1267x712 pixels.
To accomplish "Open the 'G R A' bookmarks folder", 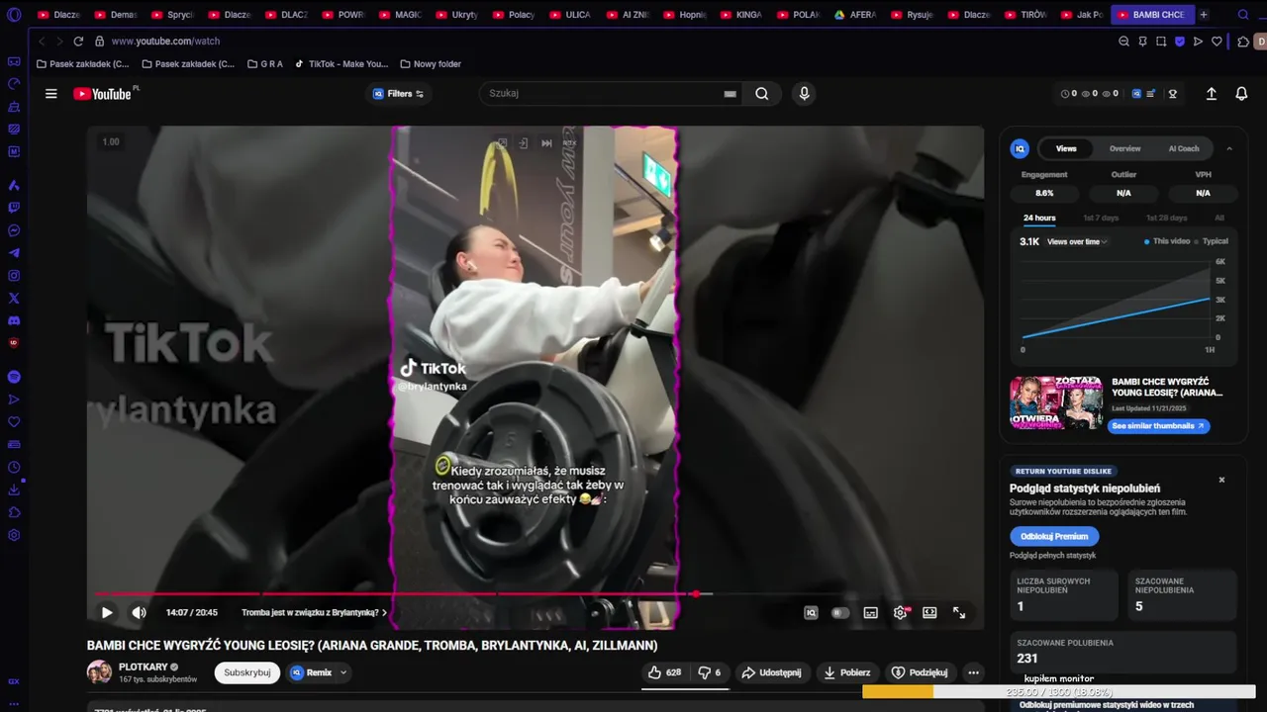I will pyautogui.click(x=264, y=64).
